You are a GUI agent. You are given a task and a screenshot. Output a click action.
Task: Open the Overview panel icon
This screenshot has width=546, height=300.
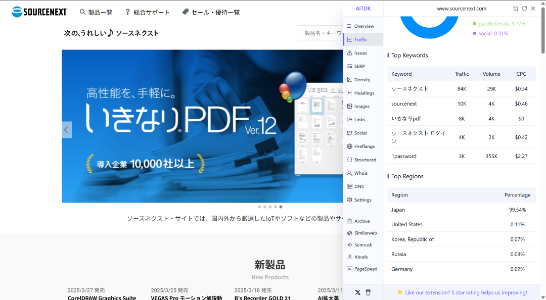tap(350, 26)
